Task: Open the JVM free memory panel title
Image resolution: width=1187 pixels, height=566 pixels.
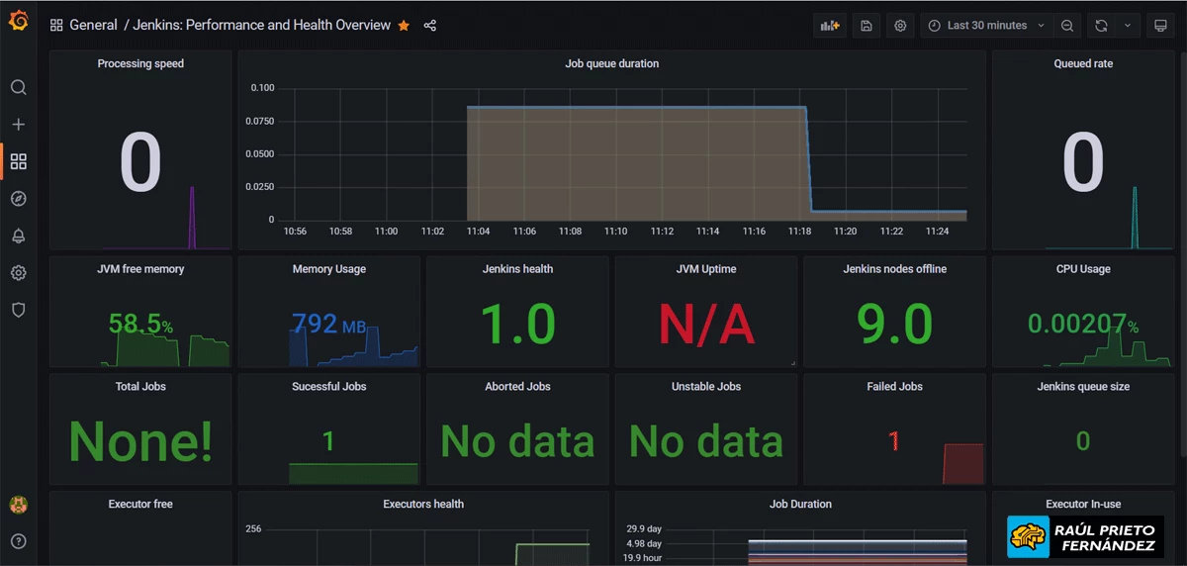Action: pos(140,269)
